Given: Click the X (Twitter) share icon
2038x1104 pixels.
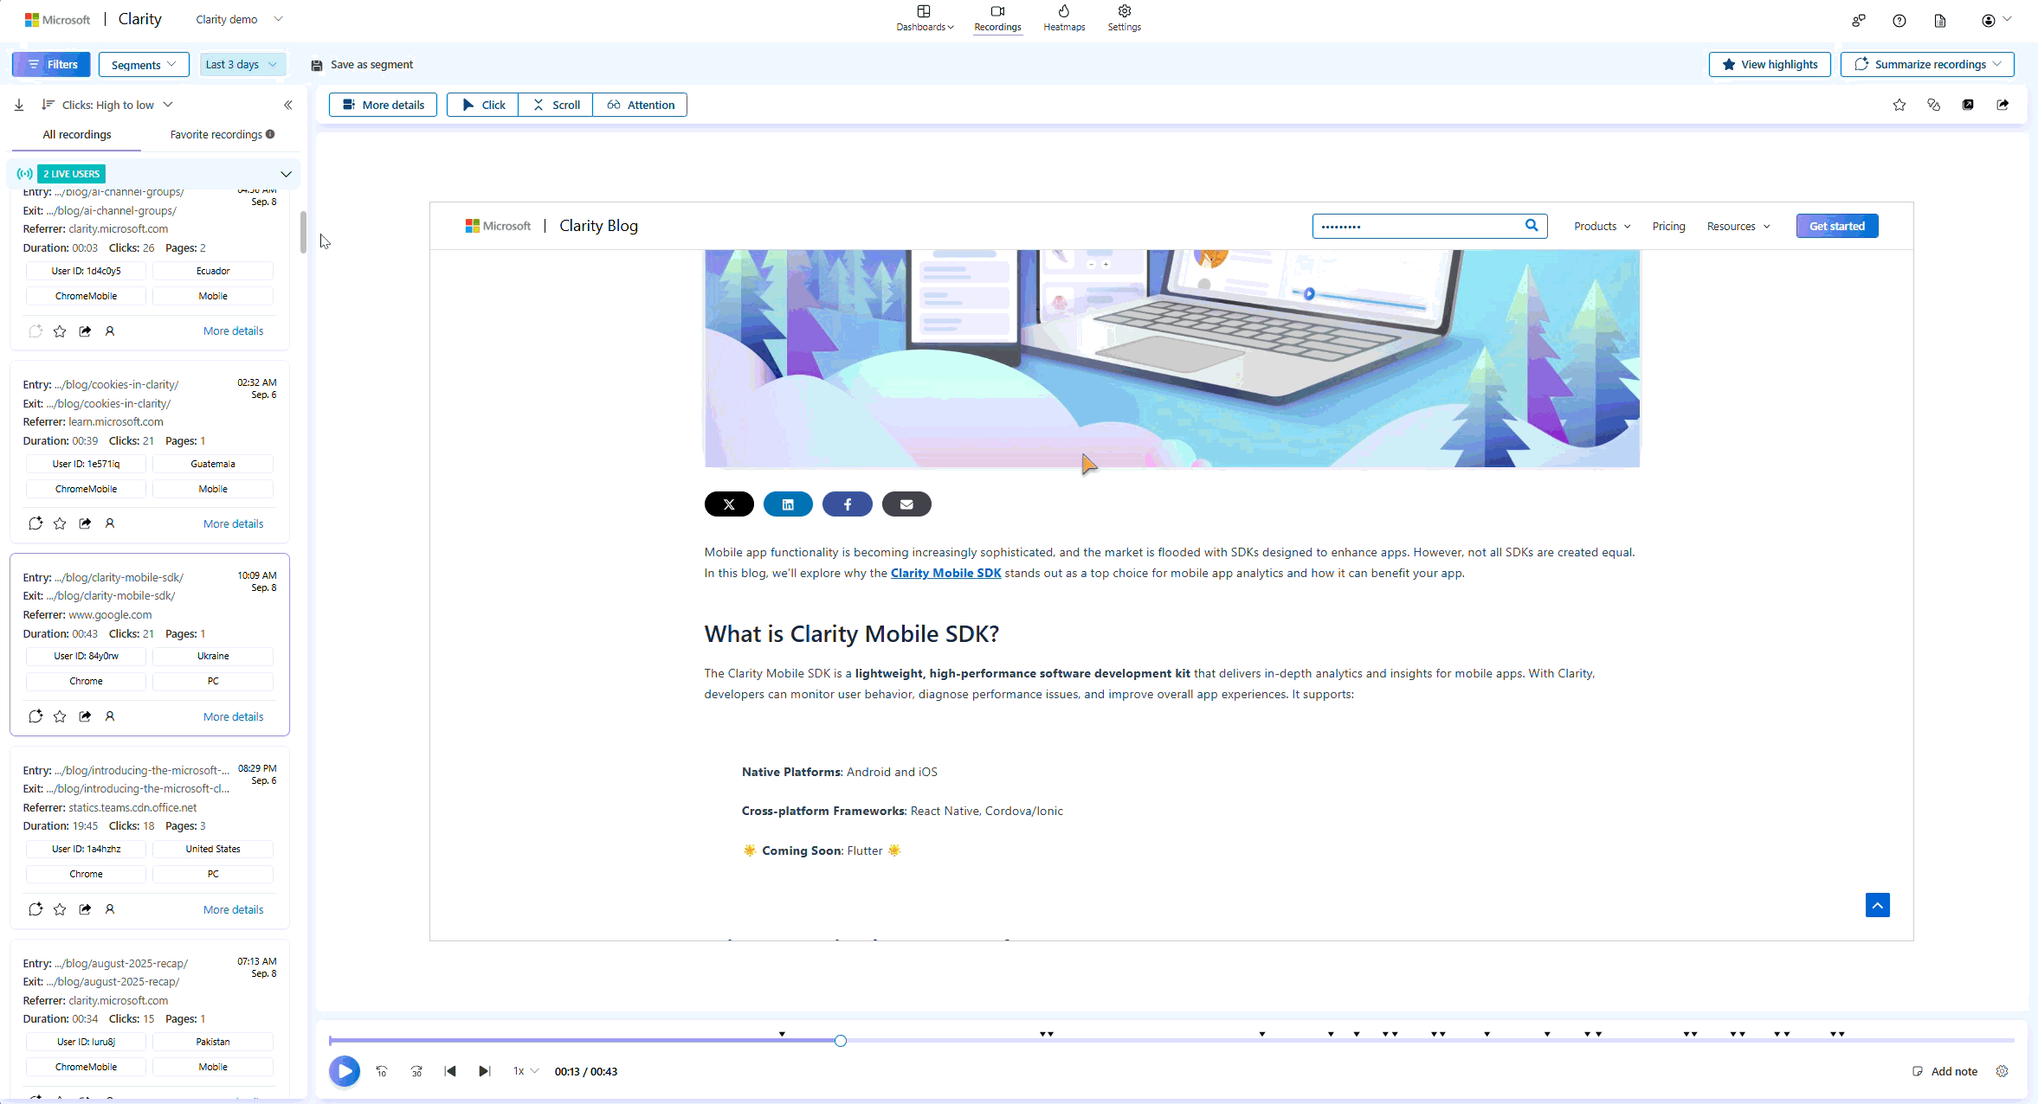Looking at the screenshot, I should 729,504.
